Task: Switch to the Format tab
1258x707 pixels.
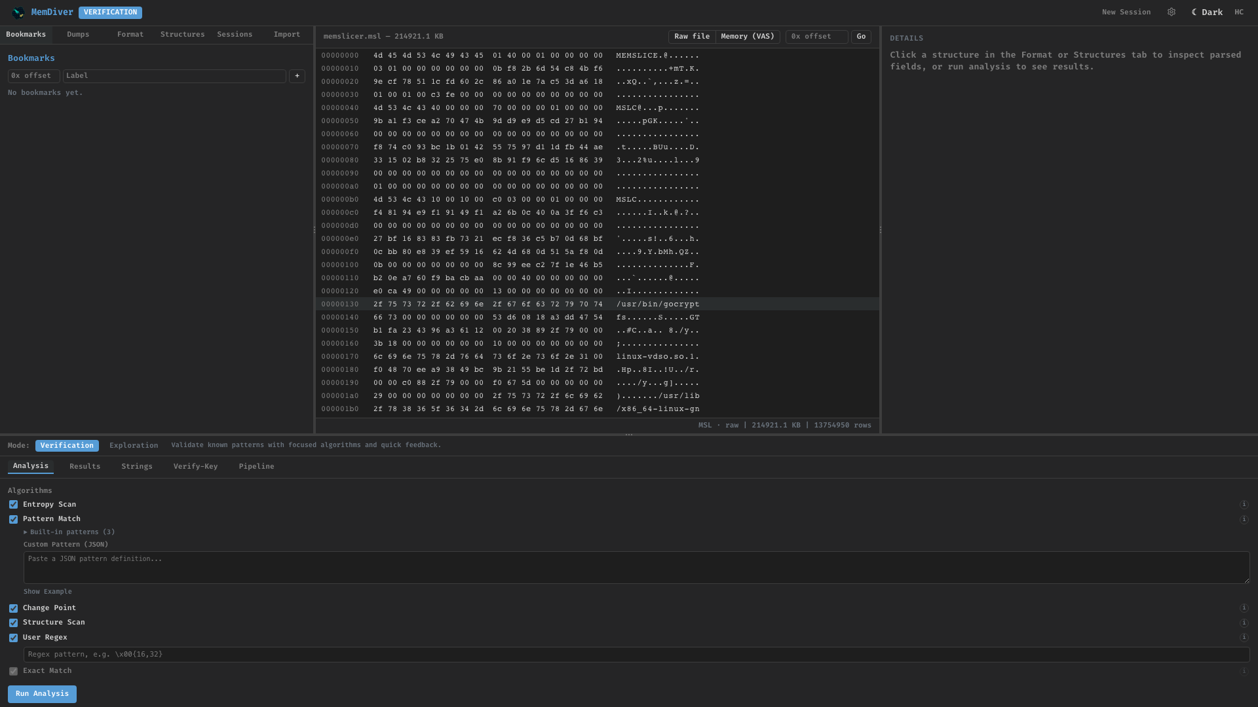Action: [130, 35]
